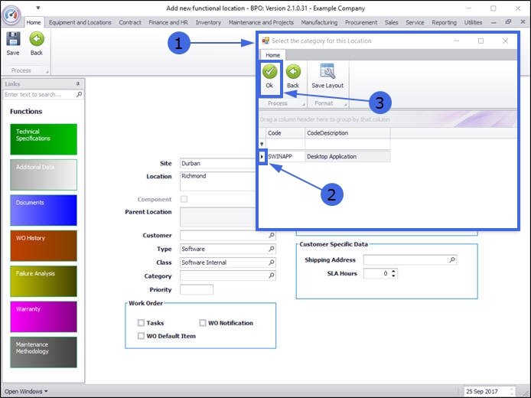This screenshot has height=398, width=531.
Task: Click the Parent Location field
Action: (x=218, y=217)
